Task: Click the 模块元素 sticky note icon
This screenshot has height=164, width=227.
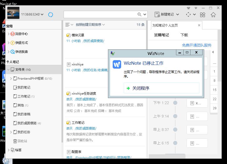Action: click(68, 35)
